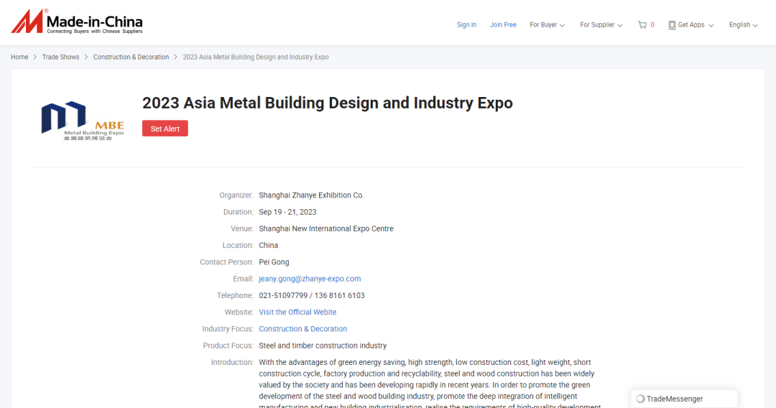Select the location value China

click(268, 245)
